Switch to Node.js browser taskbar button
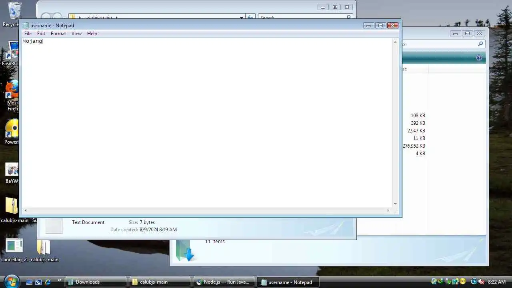512x288 pixels. tap(224, 282)
